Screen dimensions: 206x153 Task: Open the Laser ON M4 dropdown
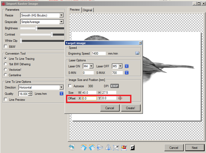click(x=91, y=66)
